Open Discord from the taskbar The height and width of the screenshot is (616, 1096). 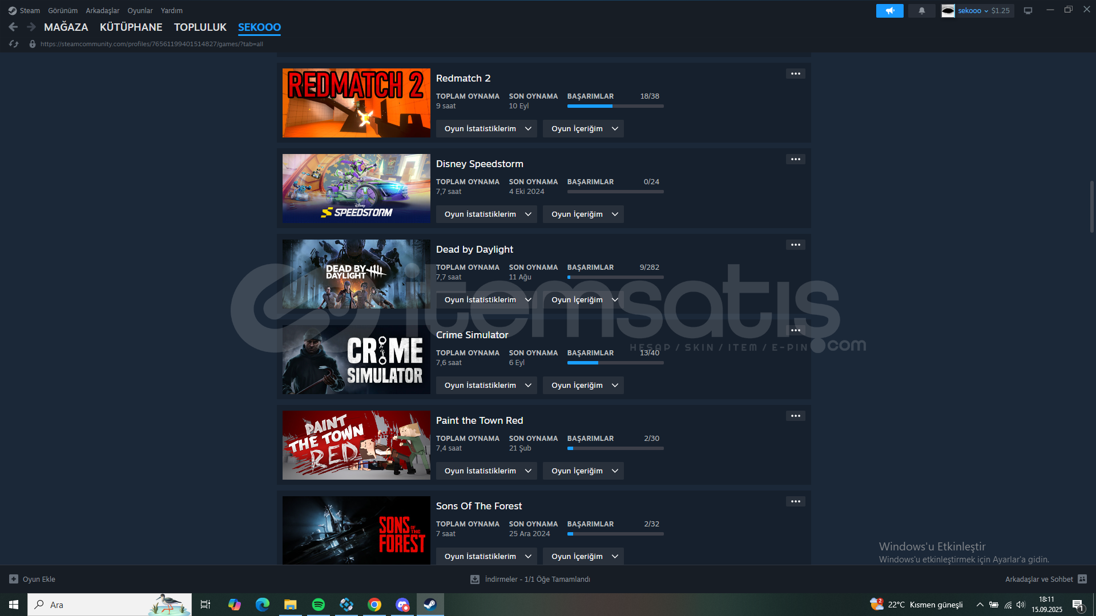(x=402, y=605)
